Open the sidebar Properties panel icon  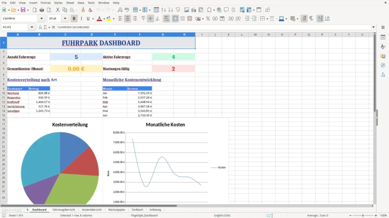(383, 37)
